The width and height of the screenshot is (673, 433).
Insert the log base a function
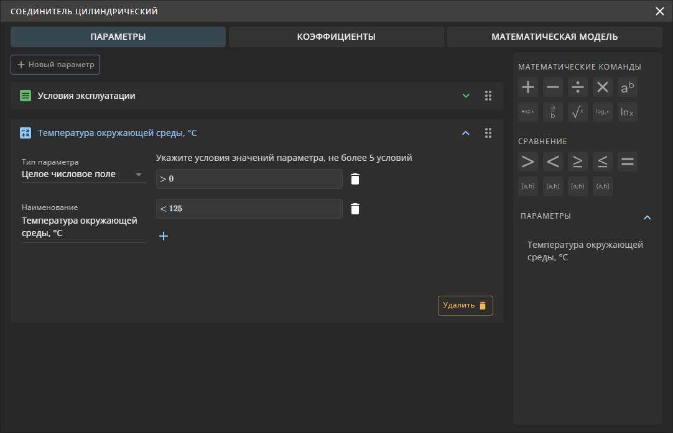click(x=603, y=112)
